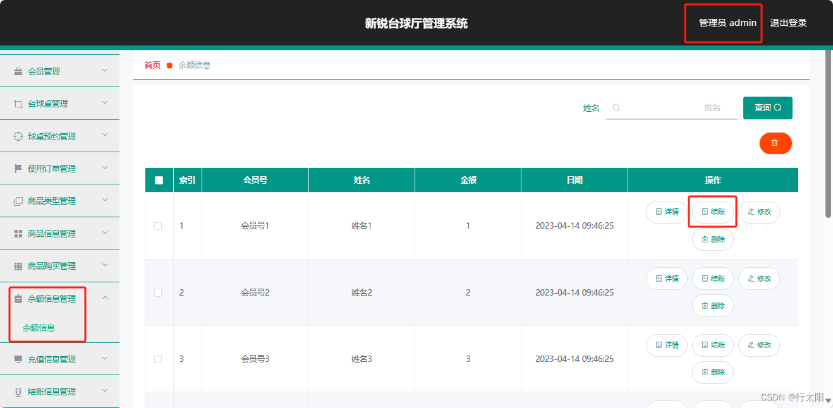Click 修改 button for 会员号1
The height and width of the screenshot is (408, 833).
(759, 212)
